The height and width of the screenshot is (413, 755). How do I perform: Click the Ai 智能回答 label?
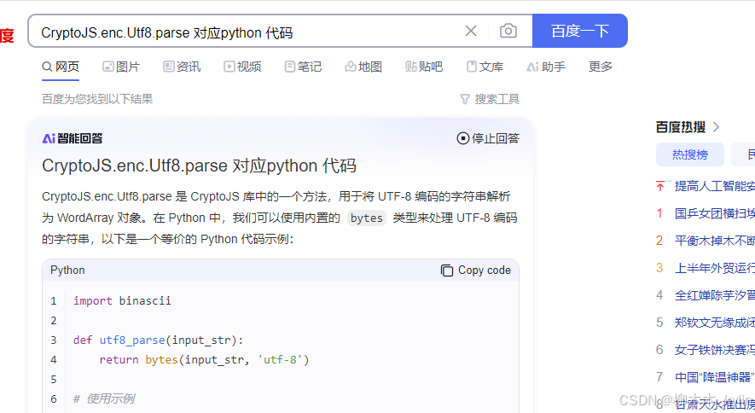[73, 138]
